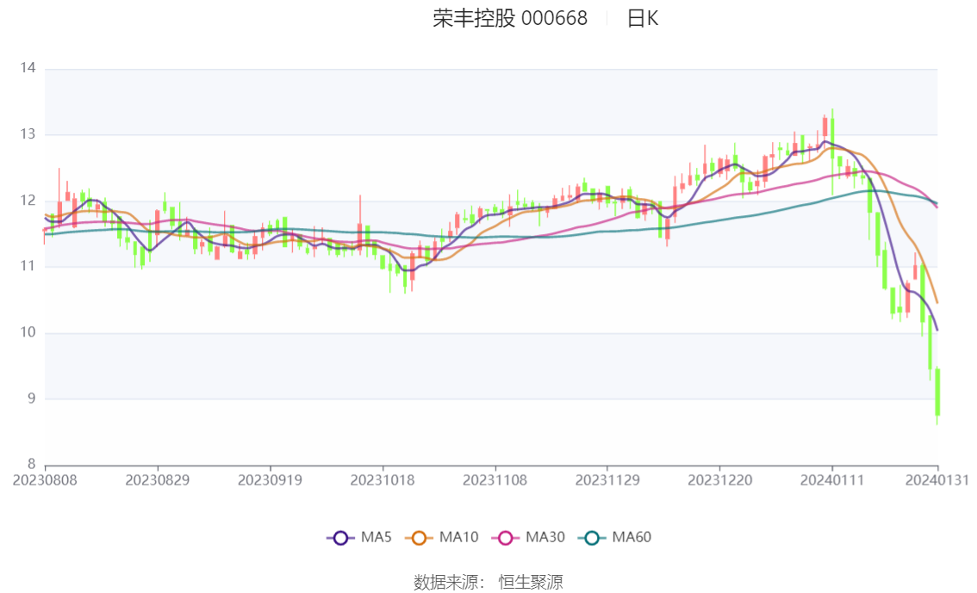
Task: Click y-axis value 11
Action: [x=28, y=266]
